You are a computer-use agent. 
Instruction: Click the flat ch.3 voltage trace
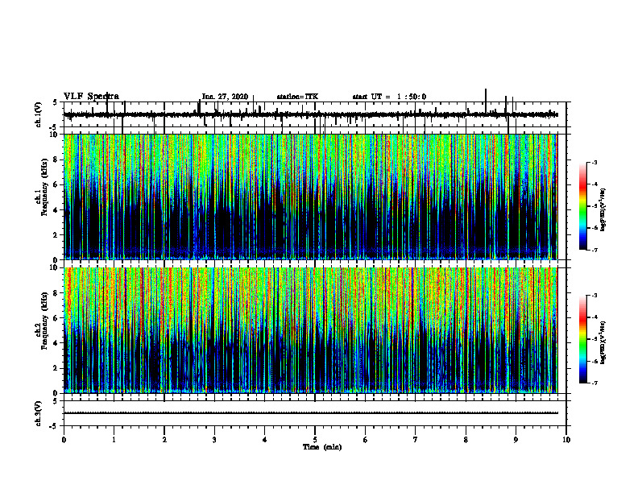click(x=310, y=413)
